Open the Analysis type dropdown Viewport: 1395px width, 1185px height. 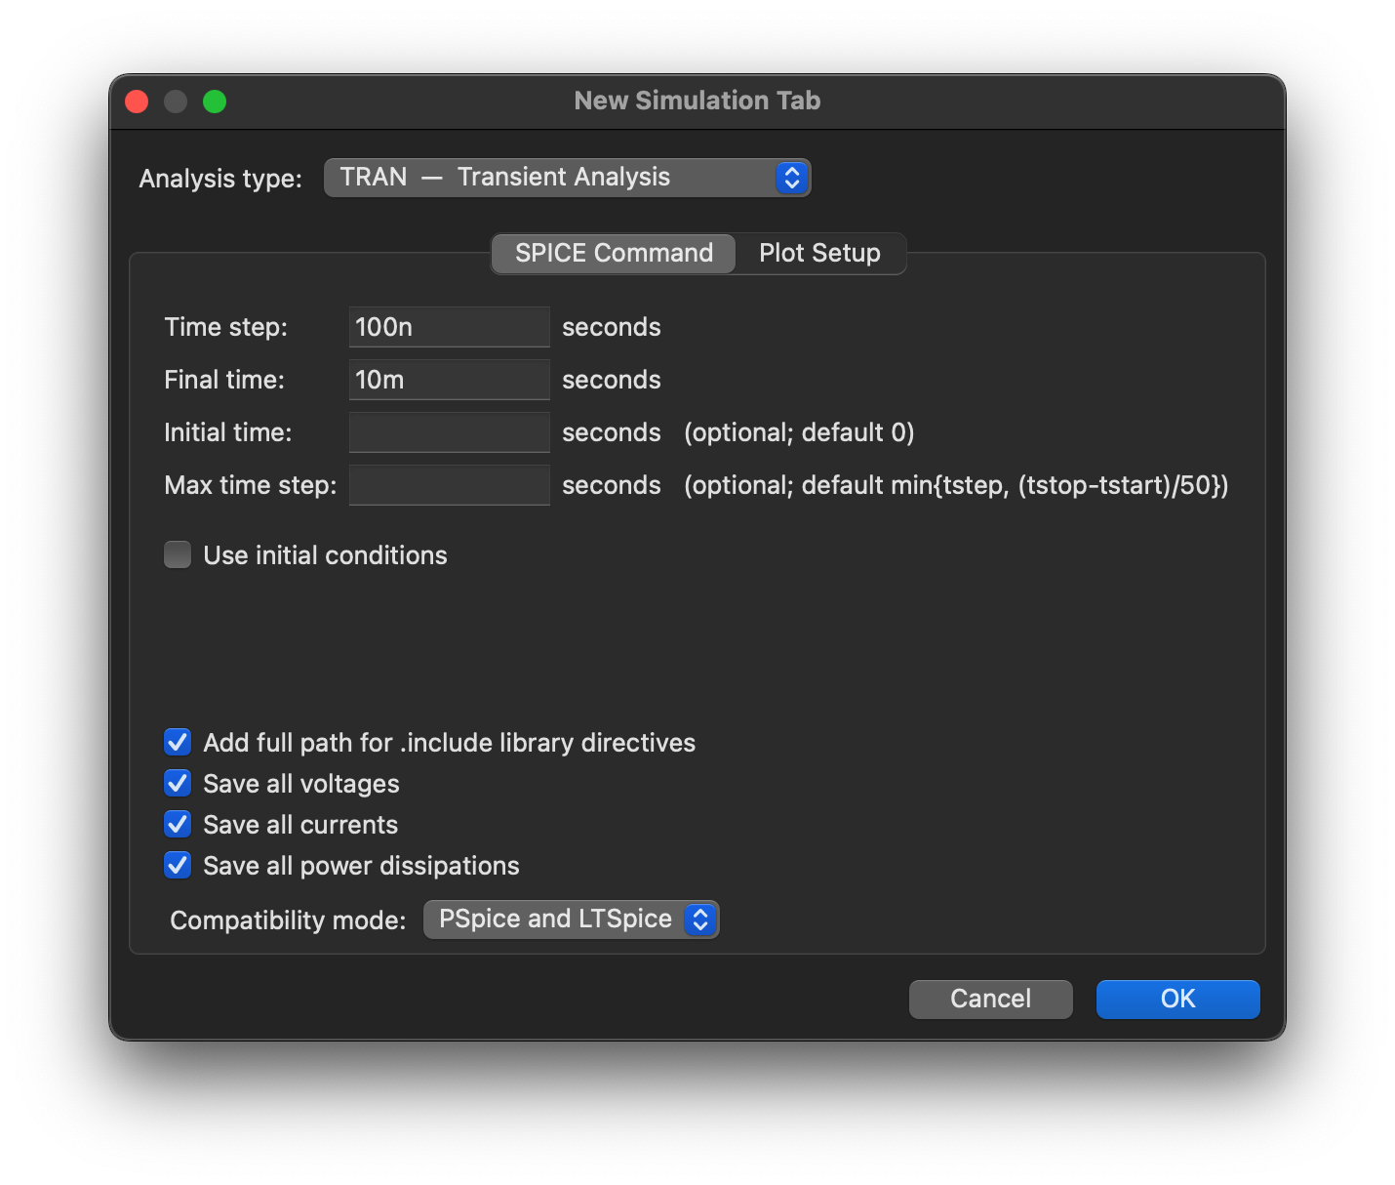click(x=566, y=178)
